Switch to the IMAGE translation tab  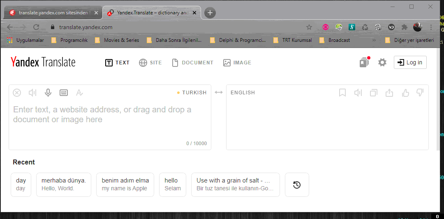point(237,63)
